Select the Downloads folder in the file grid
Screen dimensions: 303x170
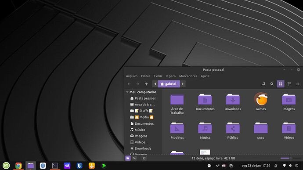(233, 99)
